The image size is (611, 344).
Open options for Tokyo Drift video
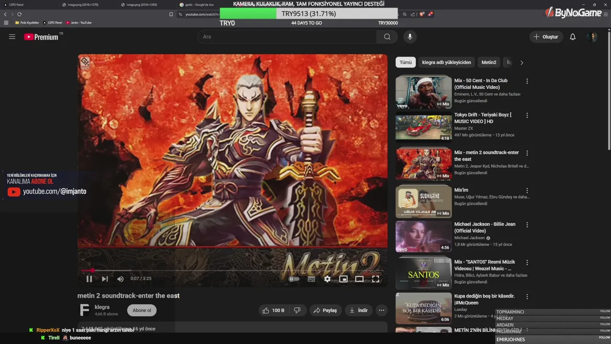coord(527,116)
